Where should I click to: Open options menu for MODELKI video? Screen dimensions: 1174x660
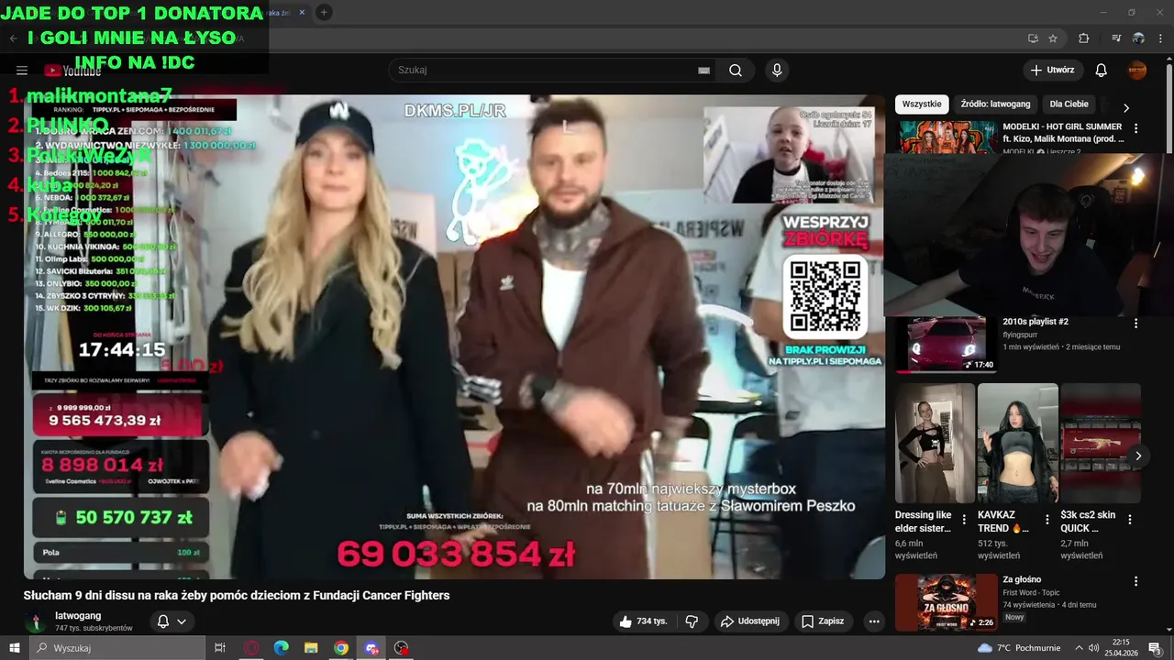point(1135,128)
